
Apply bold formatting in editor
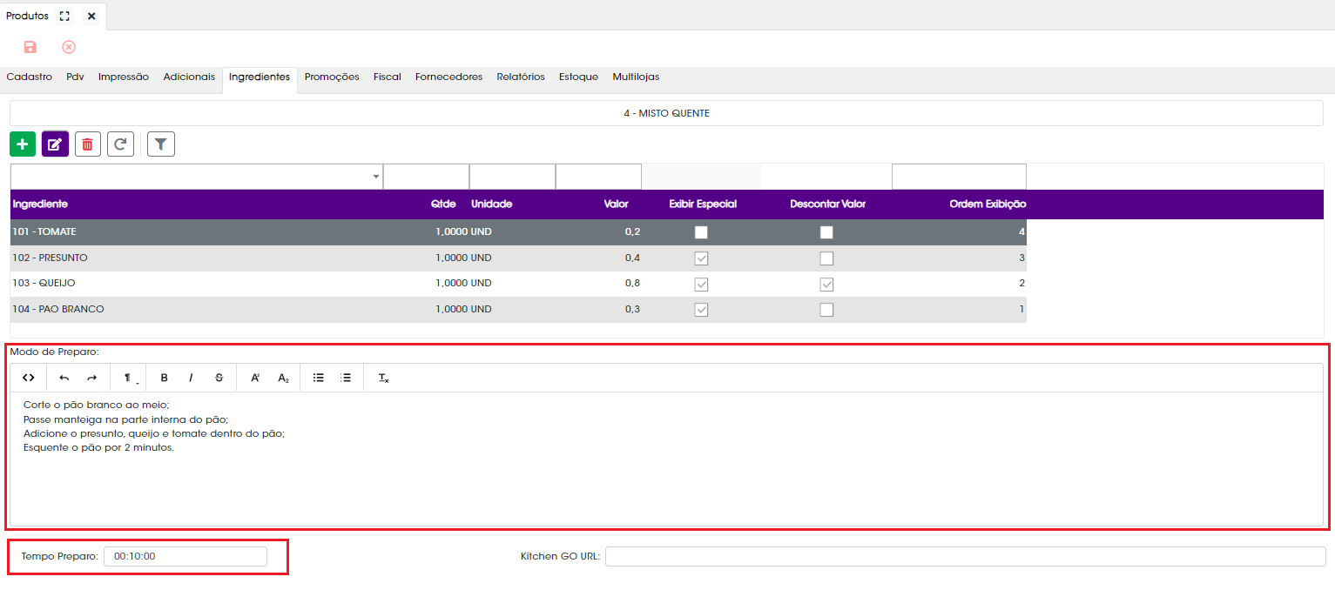(165, 378)
